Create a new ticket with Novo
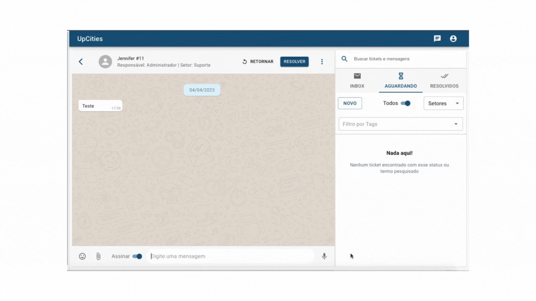 click(x=350, y=104)
